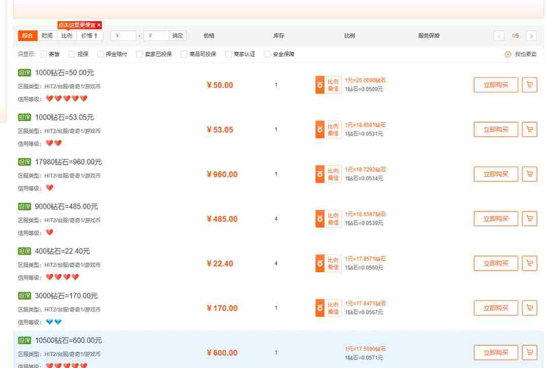Click 比例最佳 badge in ¥485.00 row
Image resolution: width=546 pixels, height=368 pixels.
[329, 219]
